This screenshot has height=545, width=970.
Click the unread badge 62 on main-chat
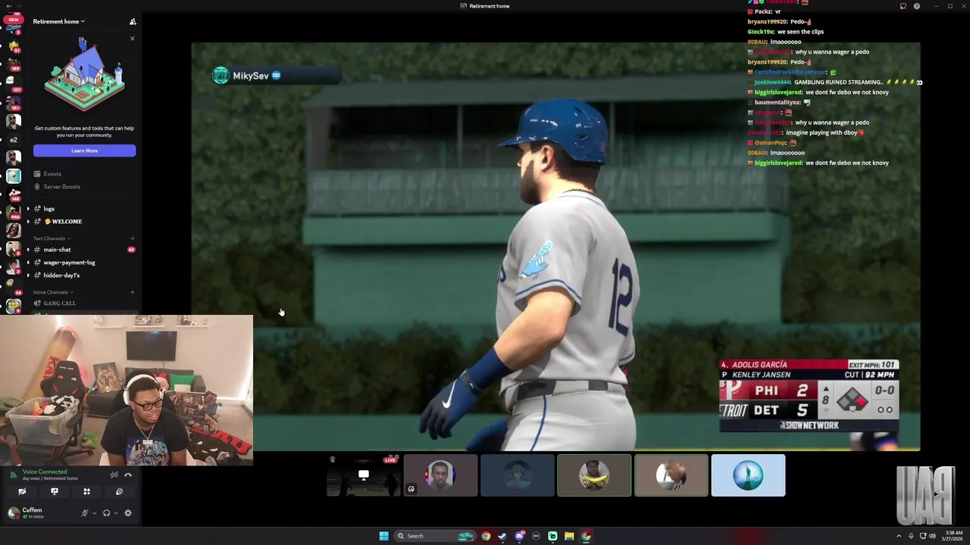pyautogui.click(x=131, y=250)
